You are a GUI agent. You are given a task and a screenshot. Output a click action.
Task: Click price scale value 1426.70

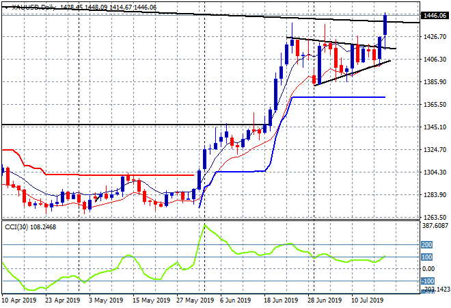pyautogui.click(x=435, y=36)
